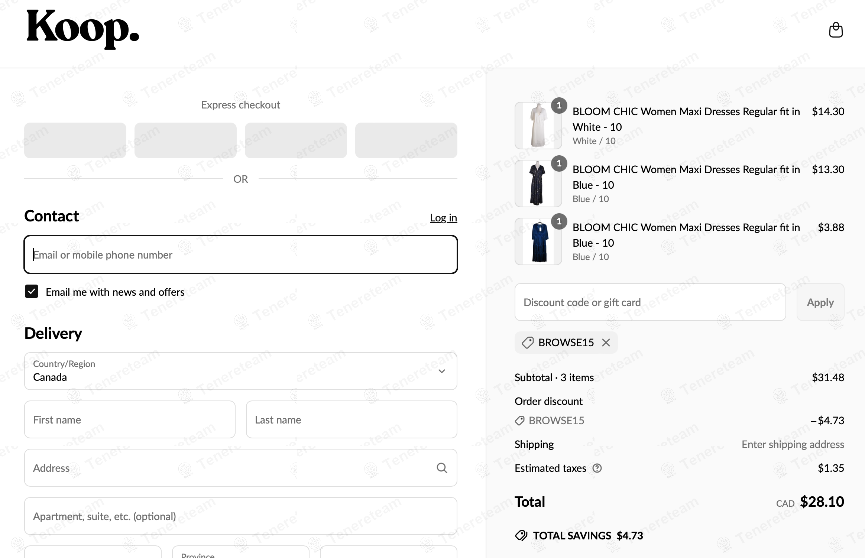The image size is (865, 558).
Task: Click the $1.35 estimated taxes value
Action: pos(831,468)
